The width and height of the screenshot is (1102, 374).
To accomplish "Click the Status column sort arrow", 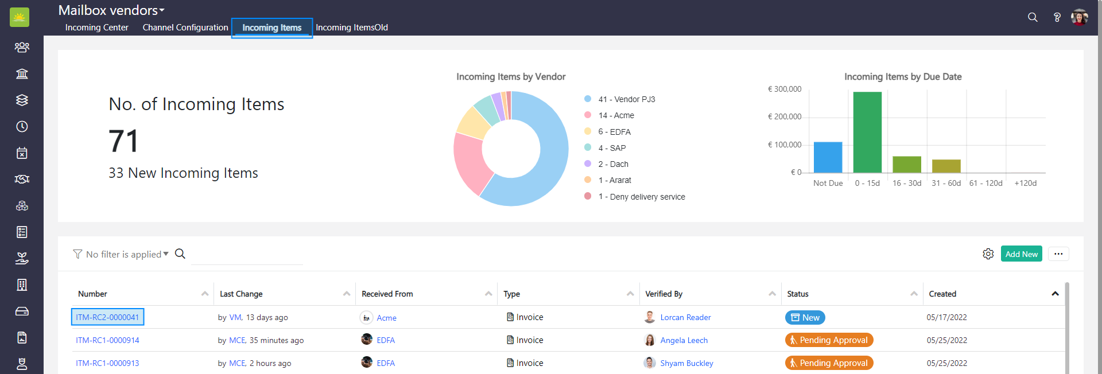I will tap(914, 294).
